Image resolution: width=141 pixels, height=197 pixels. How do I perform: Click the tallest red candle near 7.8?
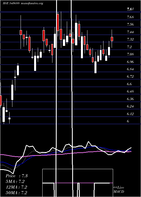(58, 23)
